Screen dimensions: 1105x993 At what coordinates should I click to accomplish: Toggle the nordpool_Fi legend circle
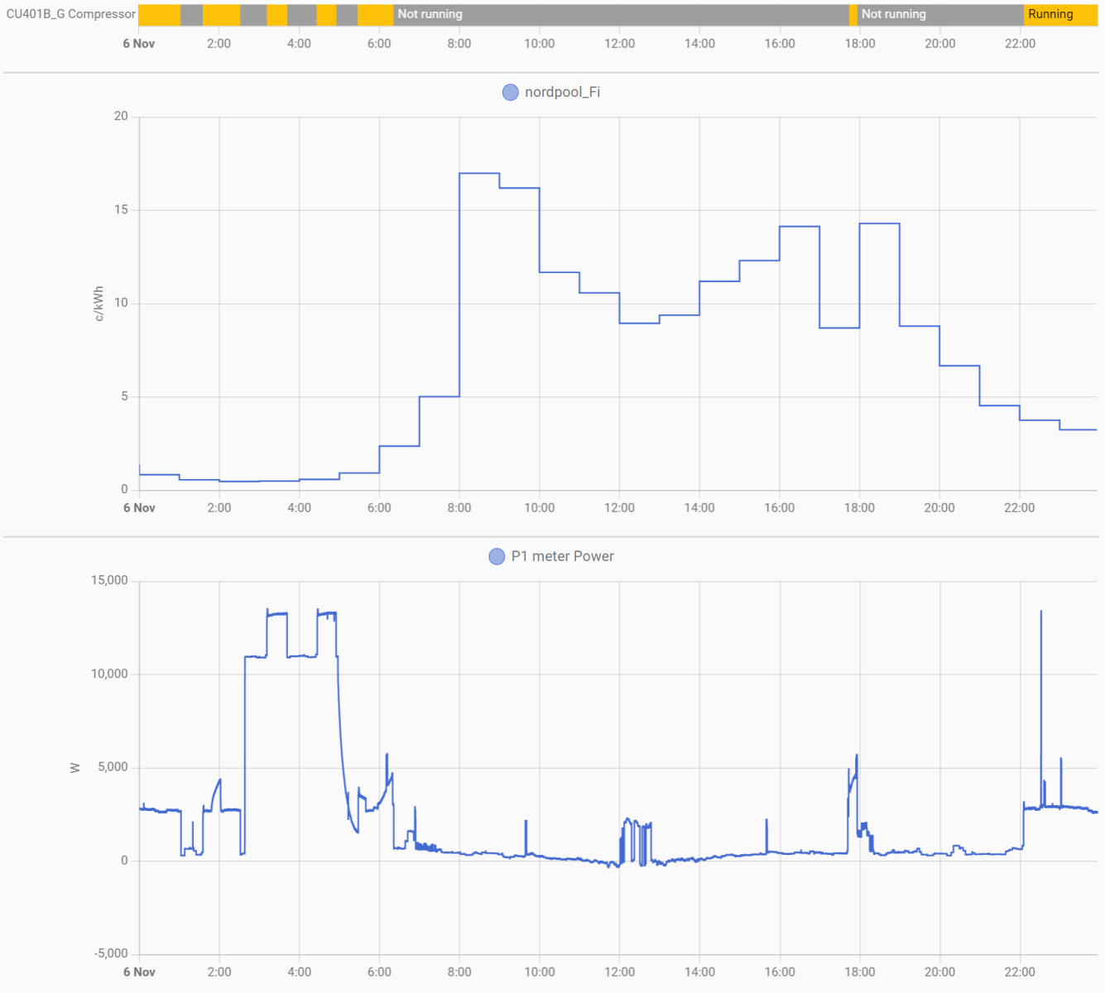click(x=510, y=92)
